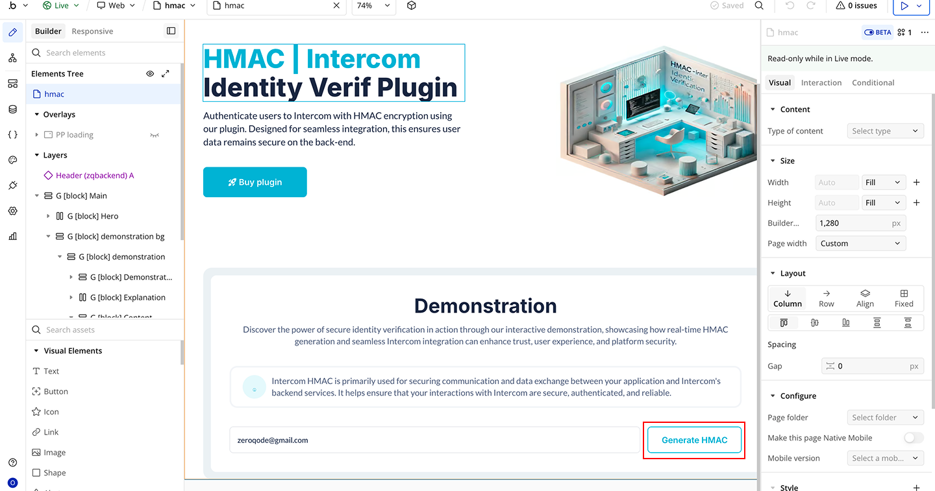
Task: Click the undo arrow
Action: click(790, 6)
